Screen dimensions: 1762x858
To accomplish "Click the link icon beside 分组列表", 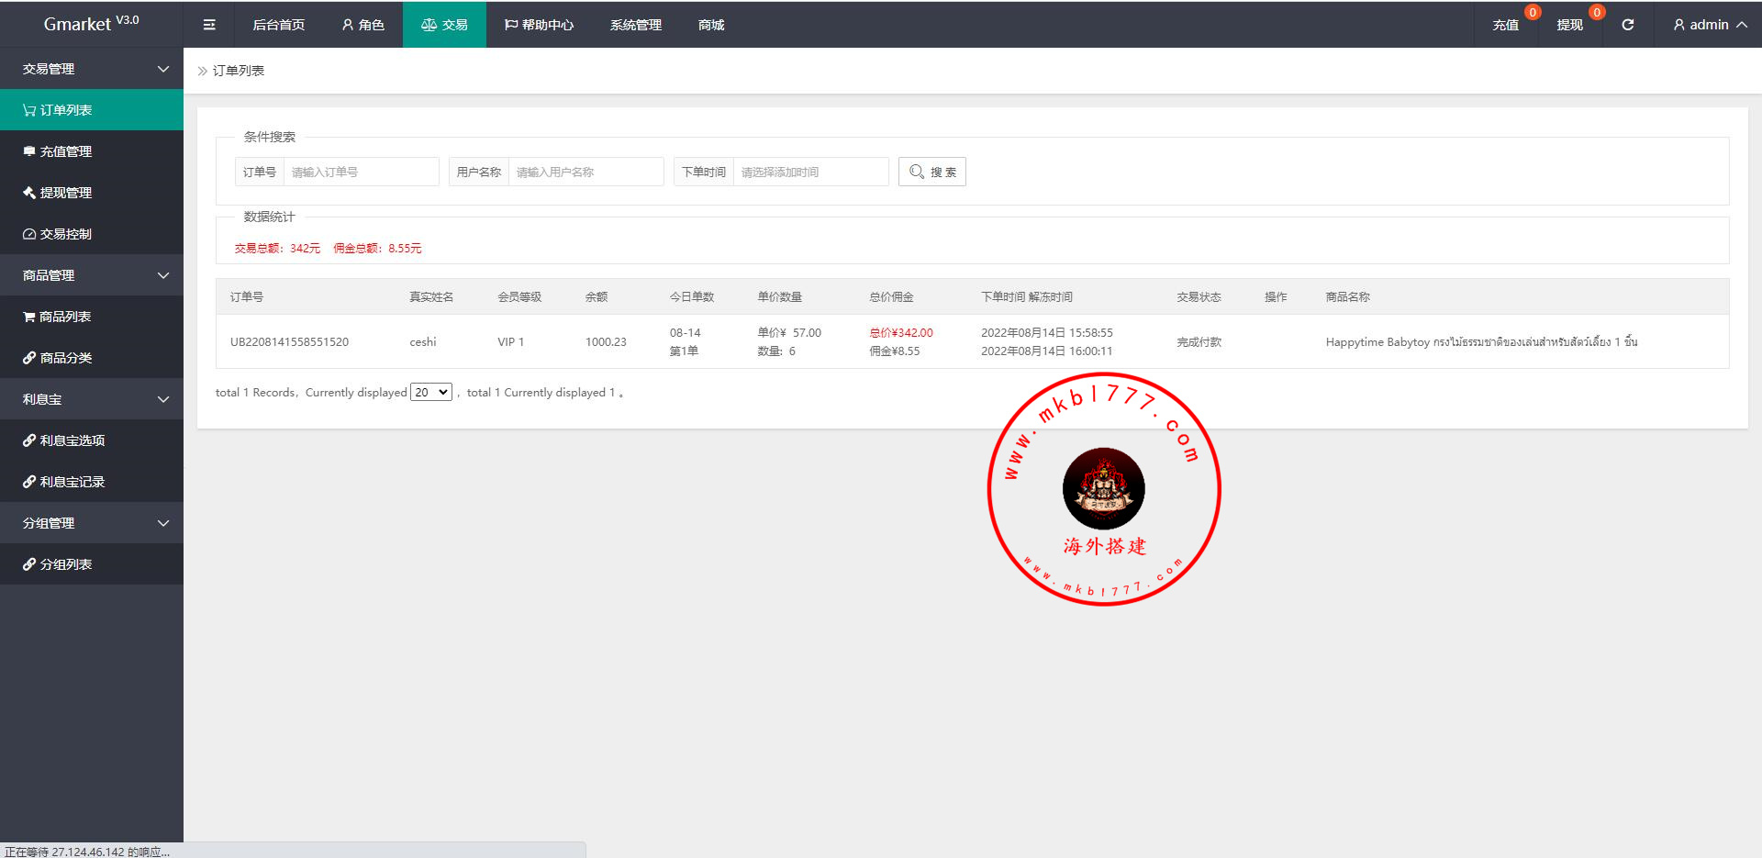I will click(x=29, y=564).
